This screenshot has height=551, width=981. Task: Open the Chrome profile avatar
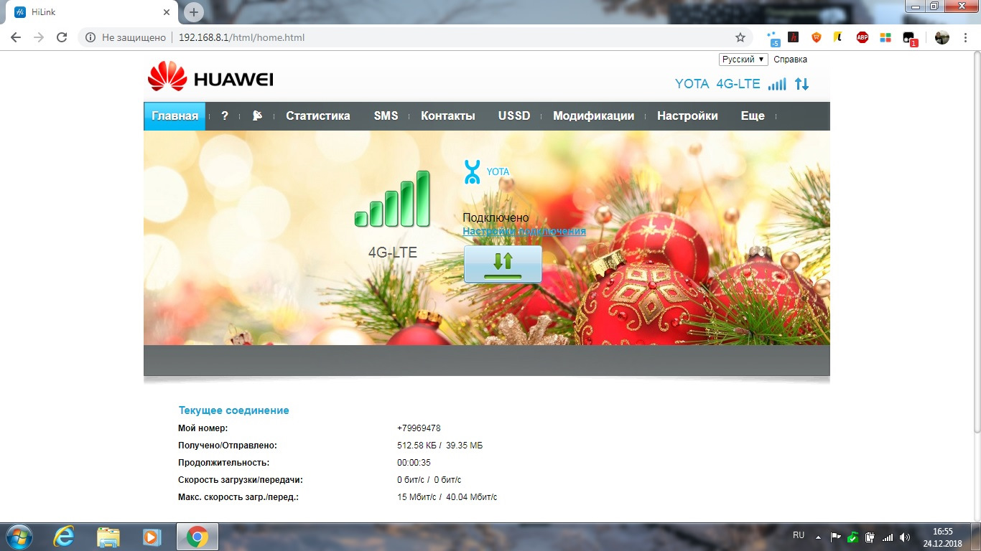(x=942, y=37)
